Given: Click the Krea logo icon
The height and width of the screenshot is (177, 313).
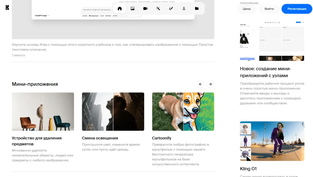Looking at the screenshot, I should 7,8.
